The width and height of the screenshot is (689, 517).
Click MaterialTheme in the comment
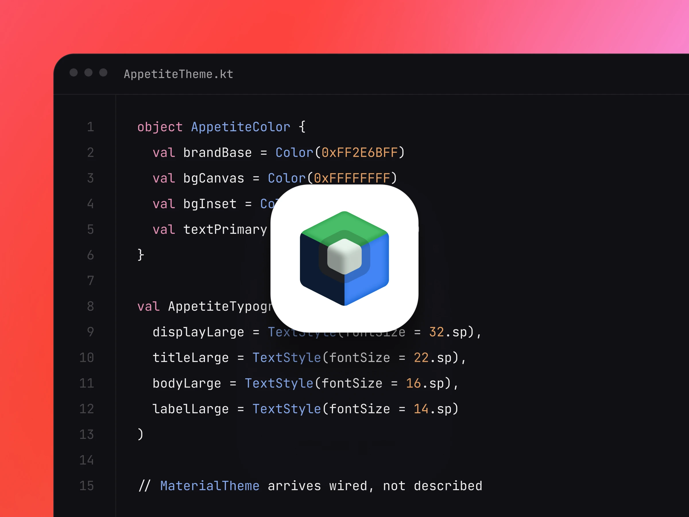point(210,486)
